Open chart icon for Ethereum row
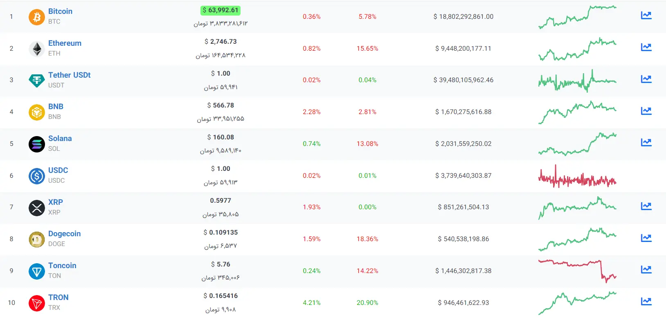This screenshot has width=666, height=318. point(646,47)
